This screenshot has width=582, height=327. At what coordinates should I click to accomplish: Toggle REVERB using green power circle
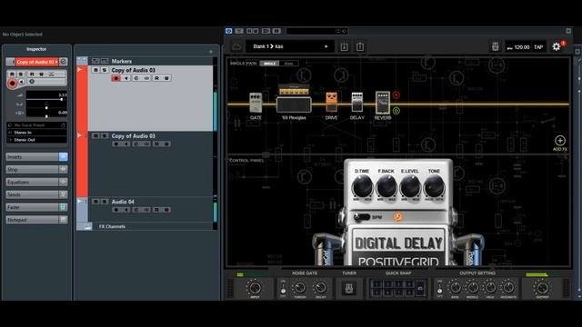[x=396, y=111]
